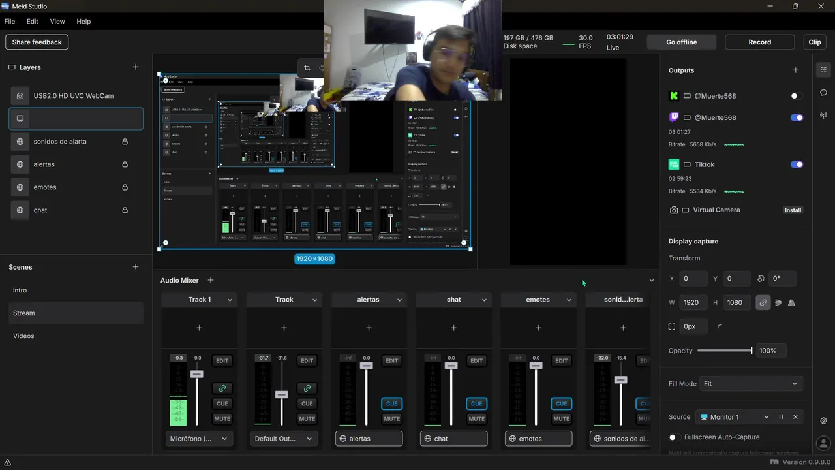
Task: Open the alertas channel header dropdown
Action: click(x=399, y=300)
